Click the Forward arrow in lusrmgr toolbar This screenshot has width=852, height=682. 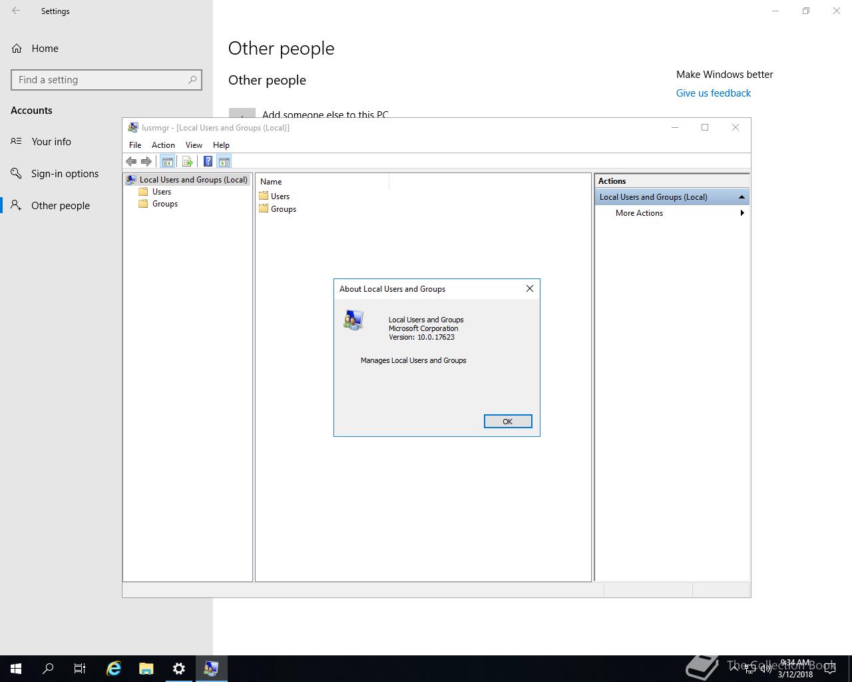pos(146,161)
